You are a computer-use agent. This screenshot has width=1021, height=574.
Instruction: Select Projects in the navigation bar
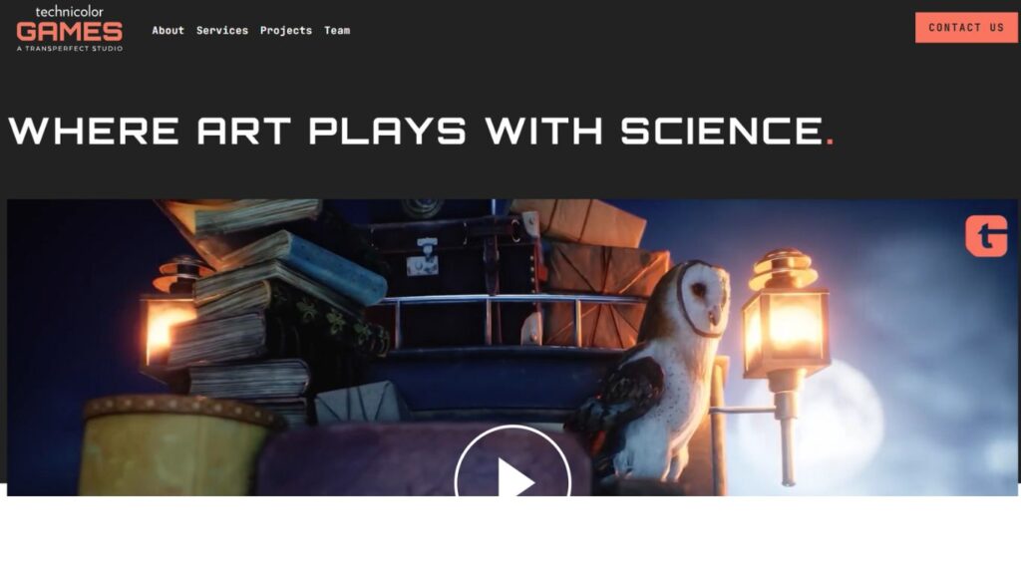(286, 30)
